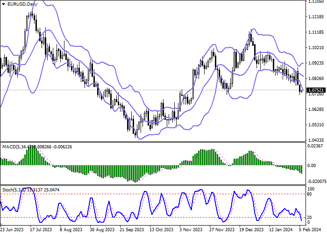The image size is (327, 234).
Task: Click the 1.05310 price scale value
Action: point(316,125)
